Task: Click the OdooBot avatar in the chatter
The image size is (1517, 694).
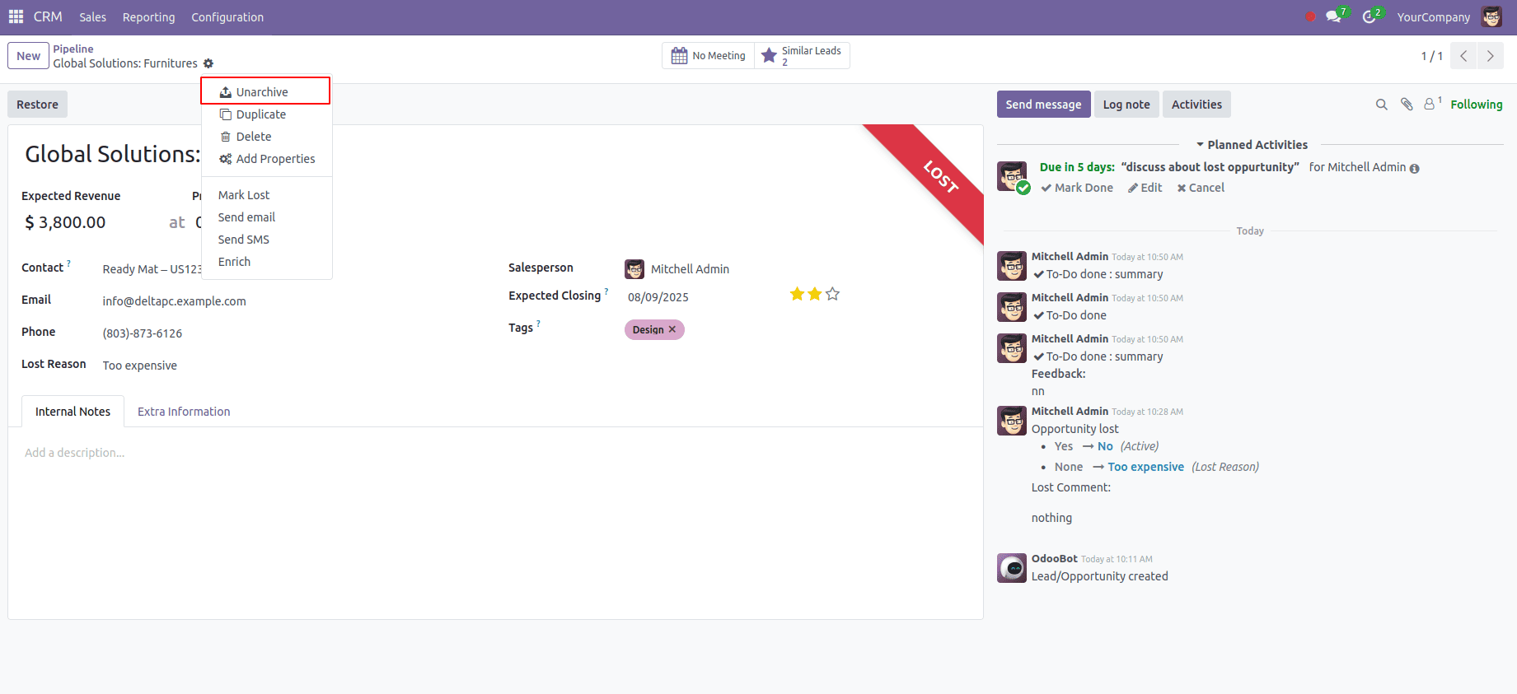Action: 1012,568
